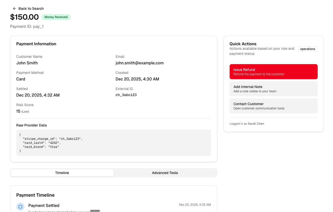The image size is (333, 212).
Task: Open Contact Customer communication tools
Action: (x=273, y=106)
